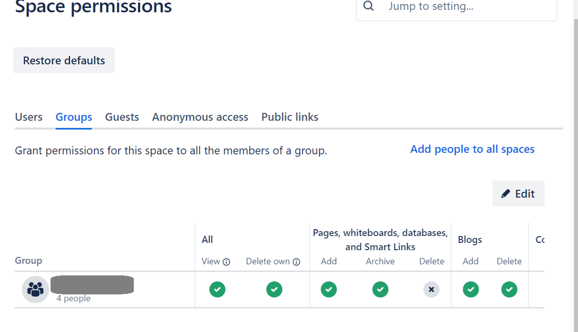Screen dimensions: 578x332
Task: Click the Blogs Add permission checkmark
Action: [471, 289]
